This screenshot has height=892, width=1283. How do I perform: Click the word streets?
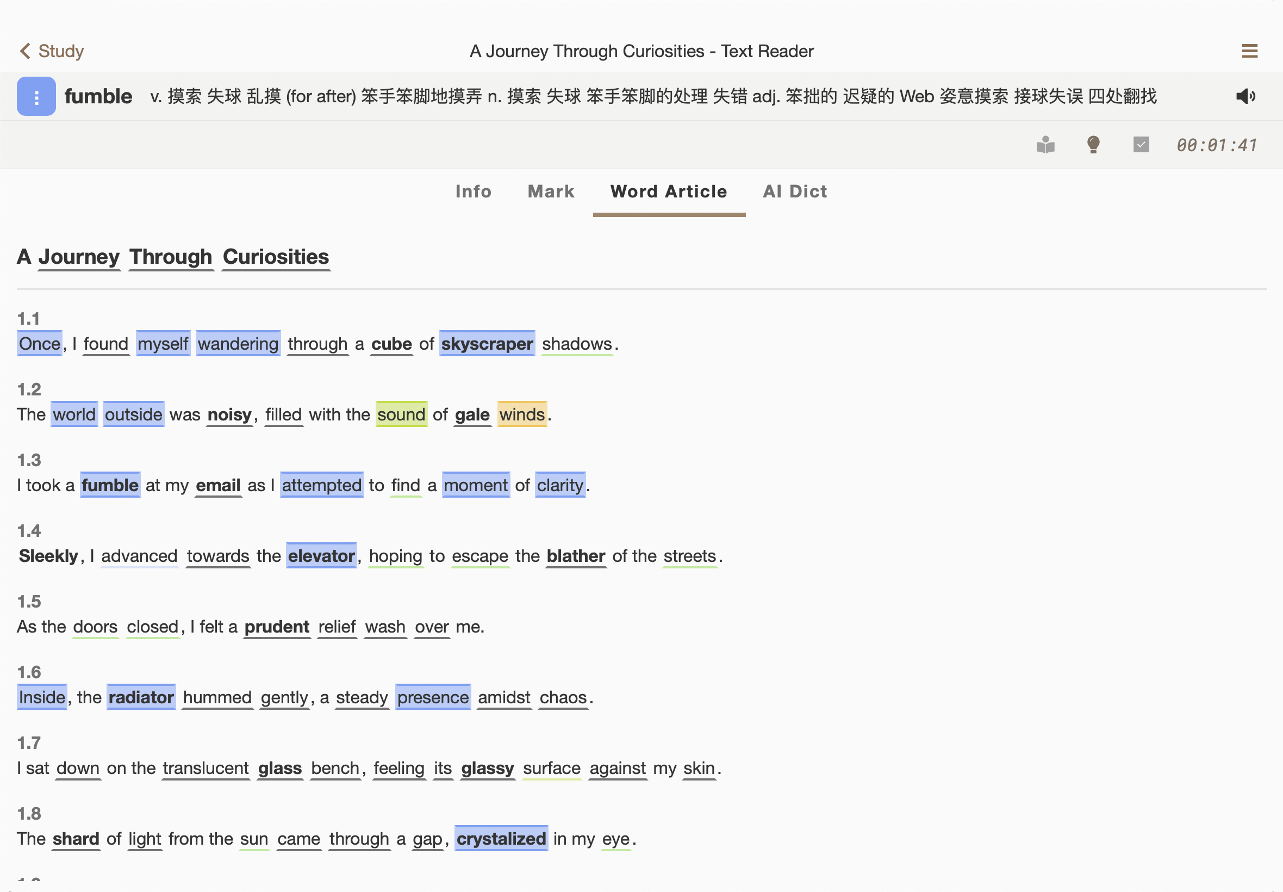click(x=690, y=556)
